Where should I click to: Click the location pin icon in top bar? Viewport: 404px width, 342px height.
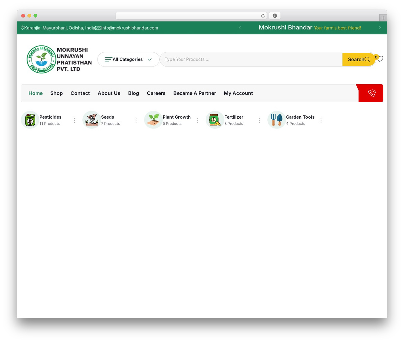coord(22,28)
